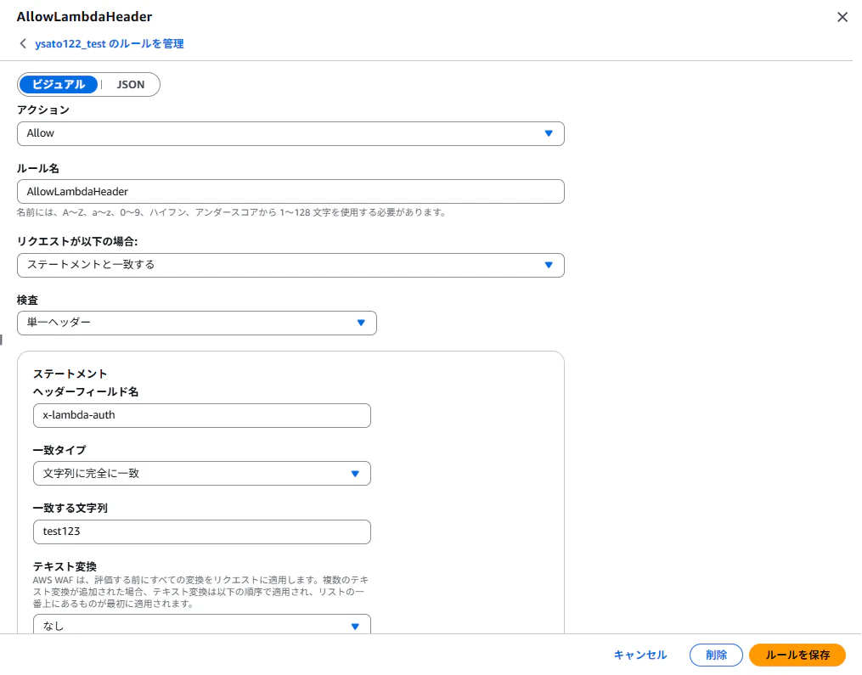Open ysato122_test のルールを管理 link
Screen dimensions: 862x675
[x=110, y=44]
